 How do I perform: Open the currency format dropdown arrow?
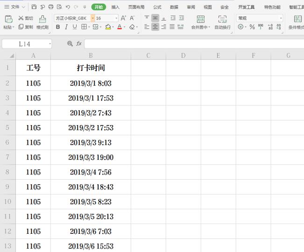pyautogui.click(x=246, y=27)
